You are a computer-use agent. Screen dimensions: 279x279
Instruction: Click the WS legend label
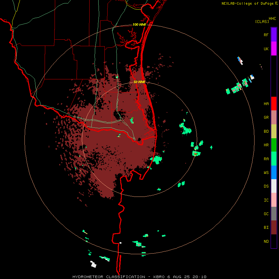(x=266, y=172)
